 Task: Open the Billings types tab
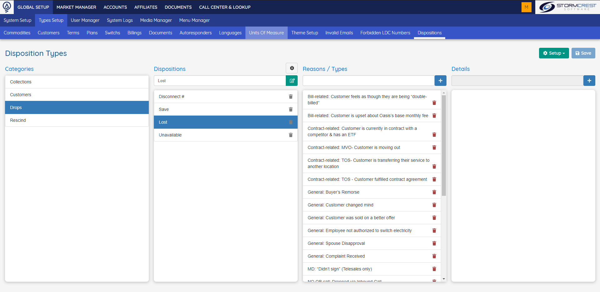[134, 33]
